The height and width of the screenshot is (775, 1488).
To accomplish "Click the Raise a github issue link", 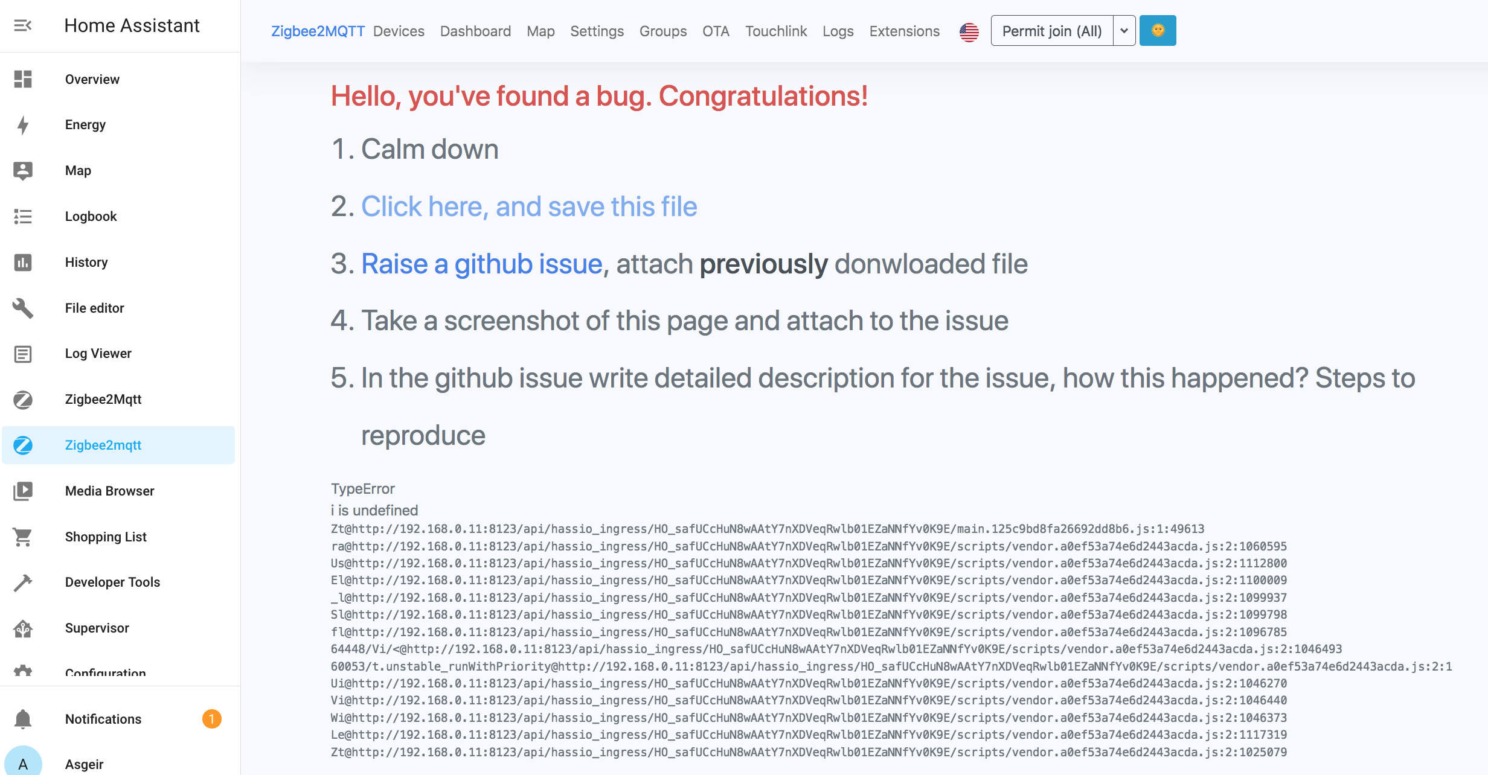I will point(480,264).
